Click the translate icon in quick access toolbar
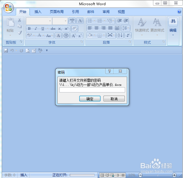This screenshot has height=178, width=183. click(40, 51)
